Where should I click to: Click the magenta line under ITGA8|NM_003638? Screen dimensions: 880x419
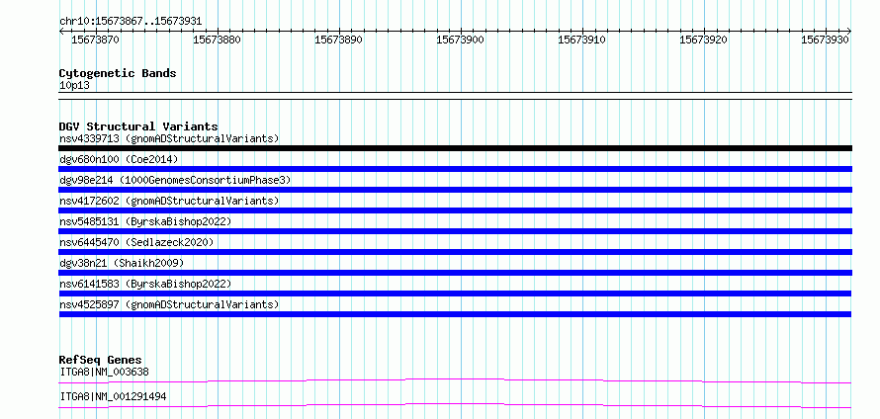tap(456, 380)
